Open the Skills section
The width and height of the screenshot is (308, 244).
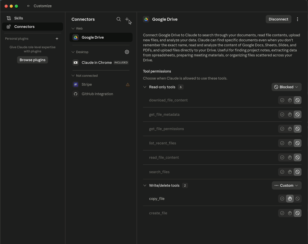coord(32,18)
